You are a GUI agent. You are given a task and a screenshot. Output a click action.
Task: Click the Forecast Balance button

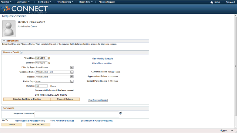65,99
